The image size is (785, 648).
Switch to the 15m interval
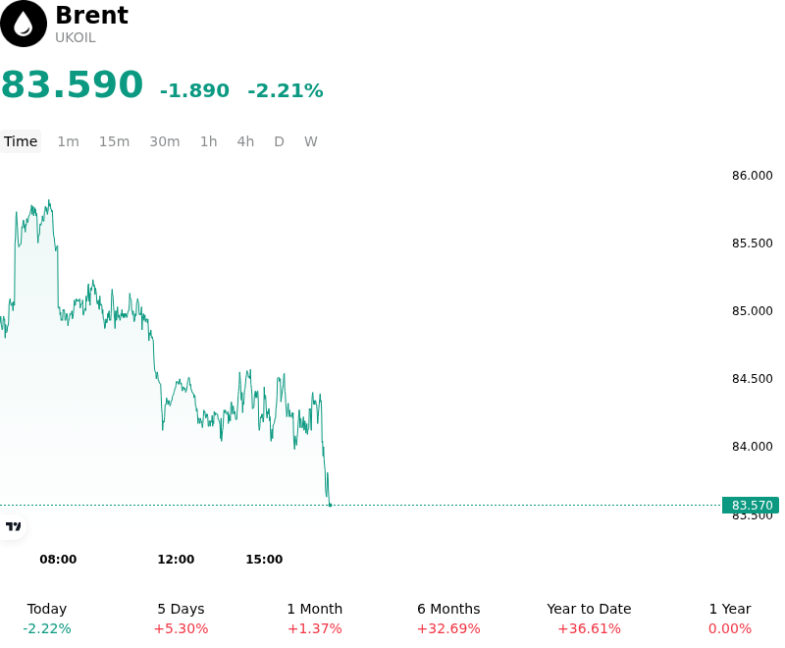tap(114, 141)
